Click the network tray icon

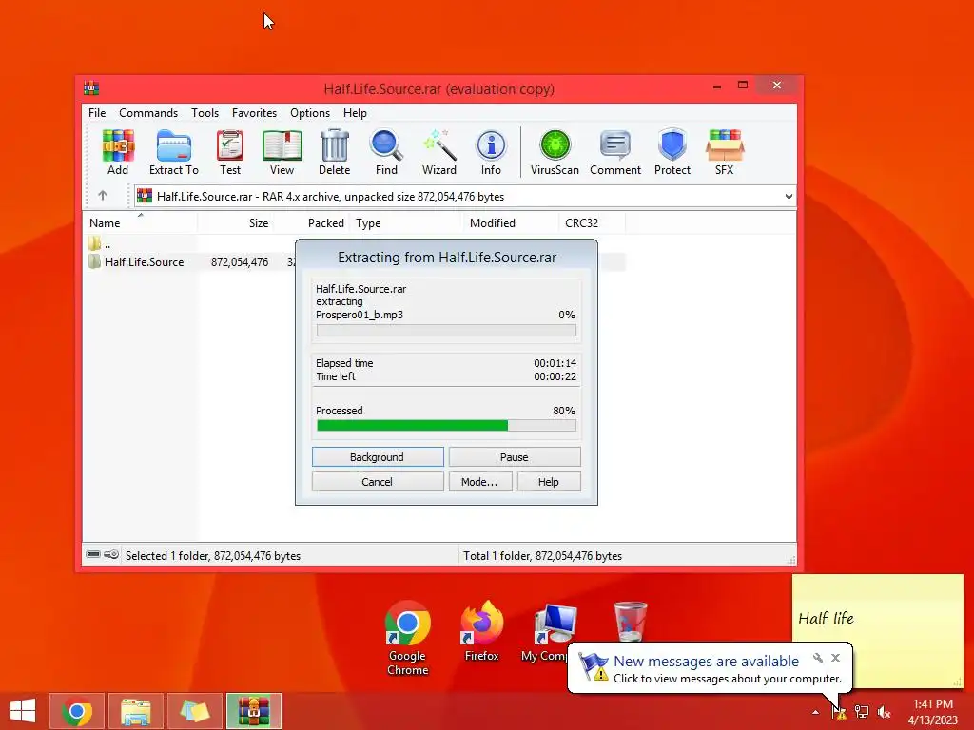(862, 712)
